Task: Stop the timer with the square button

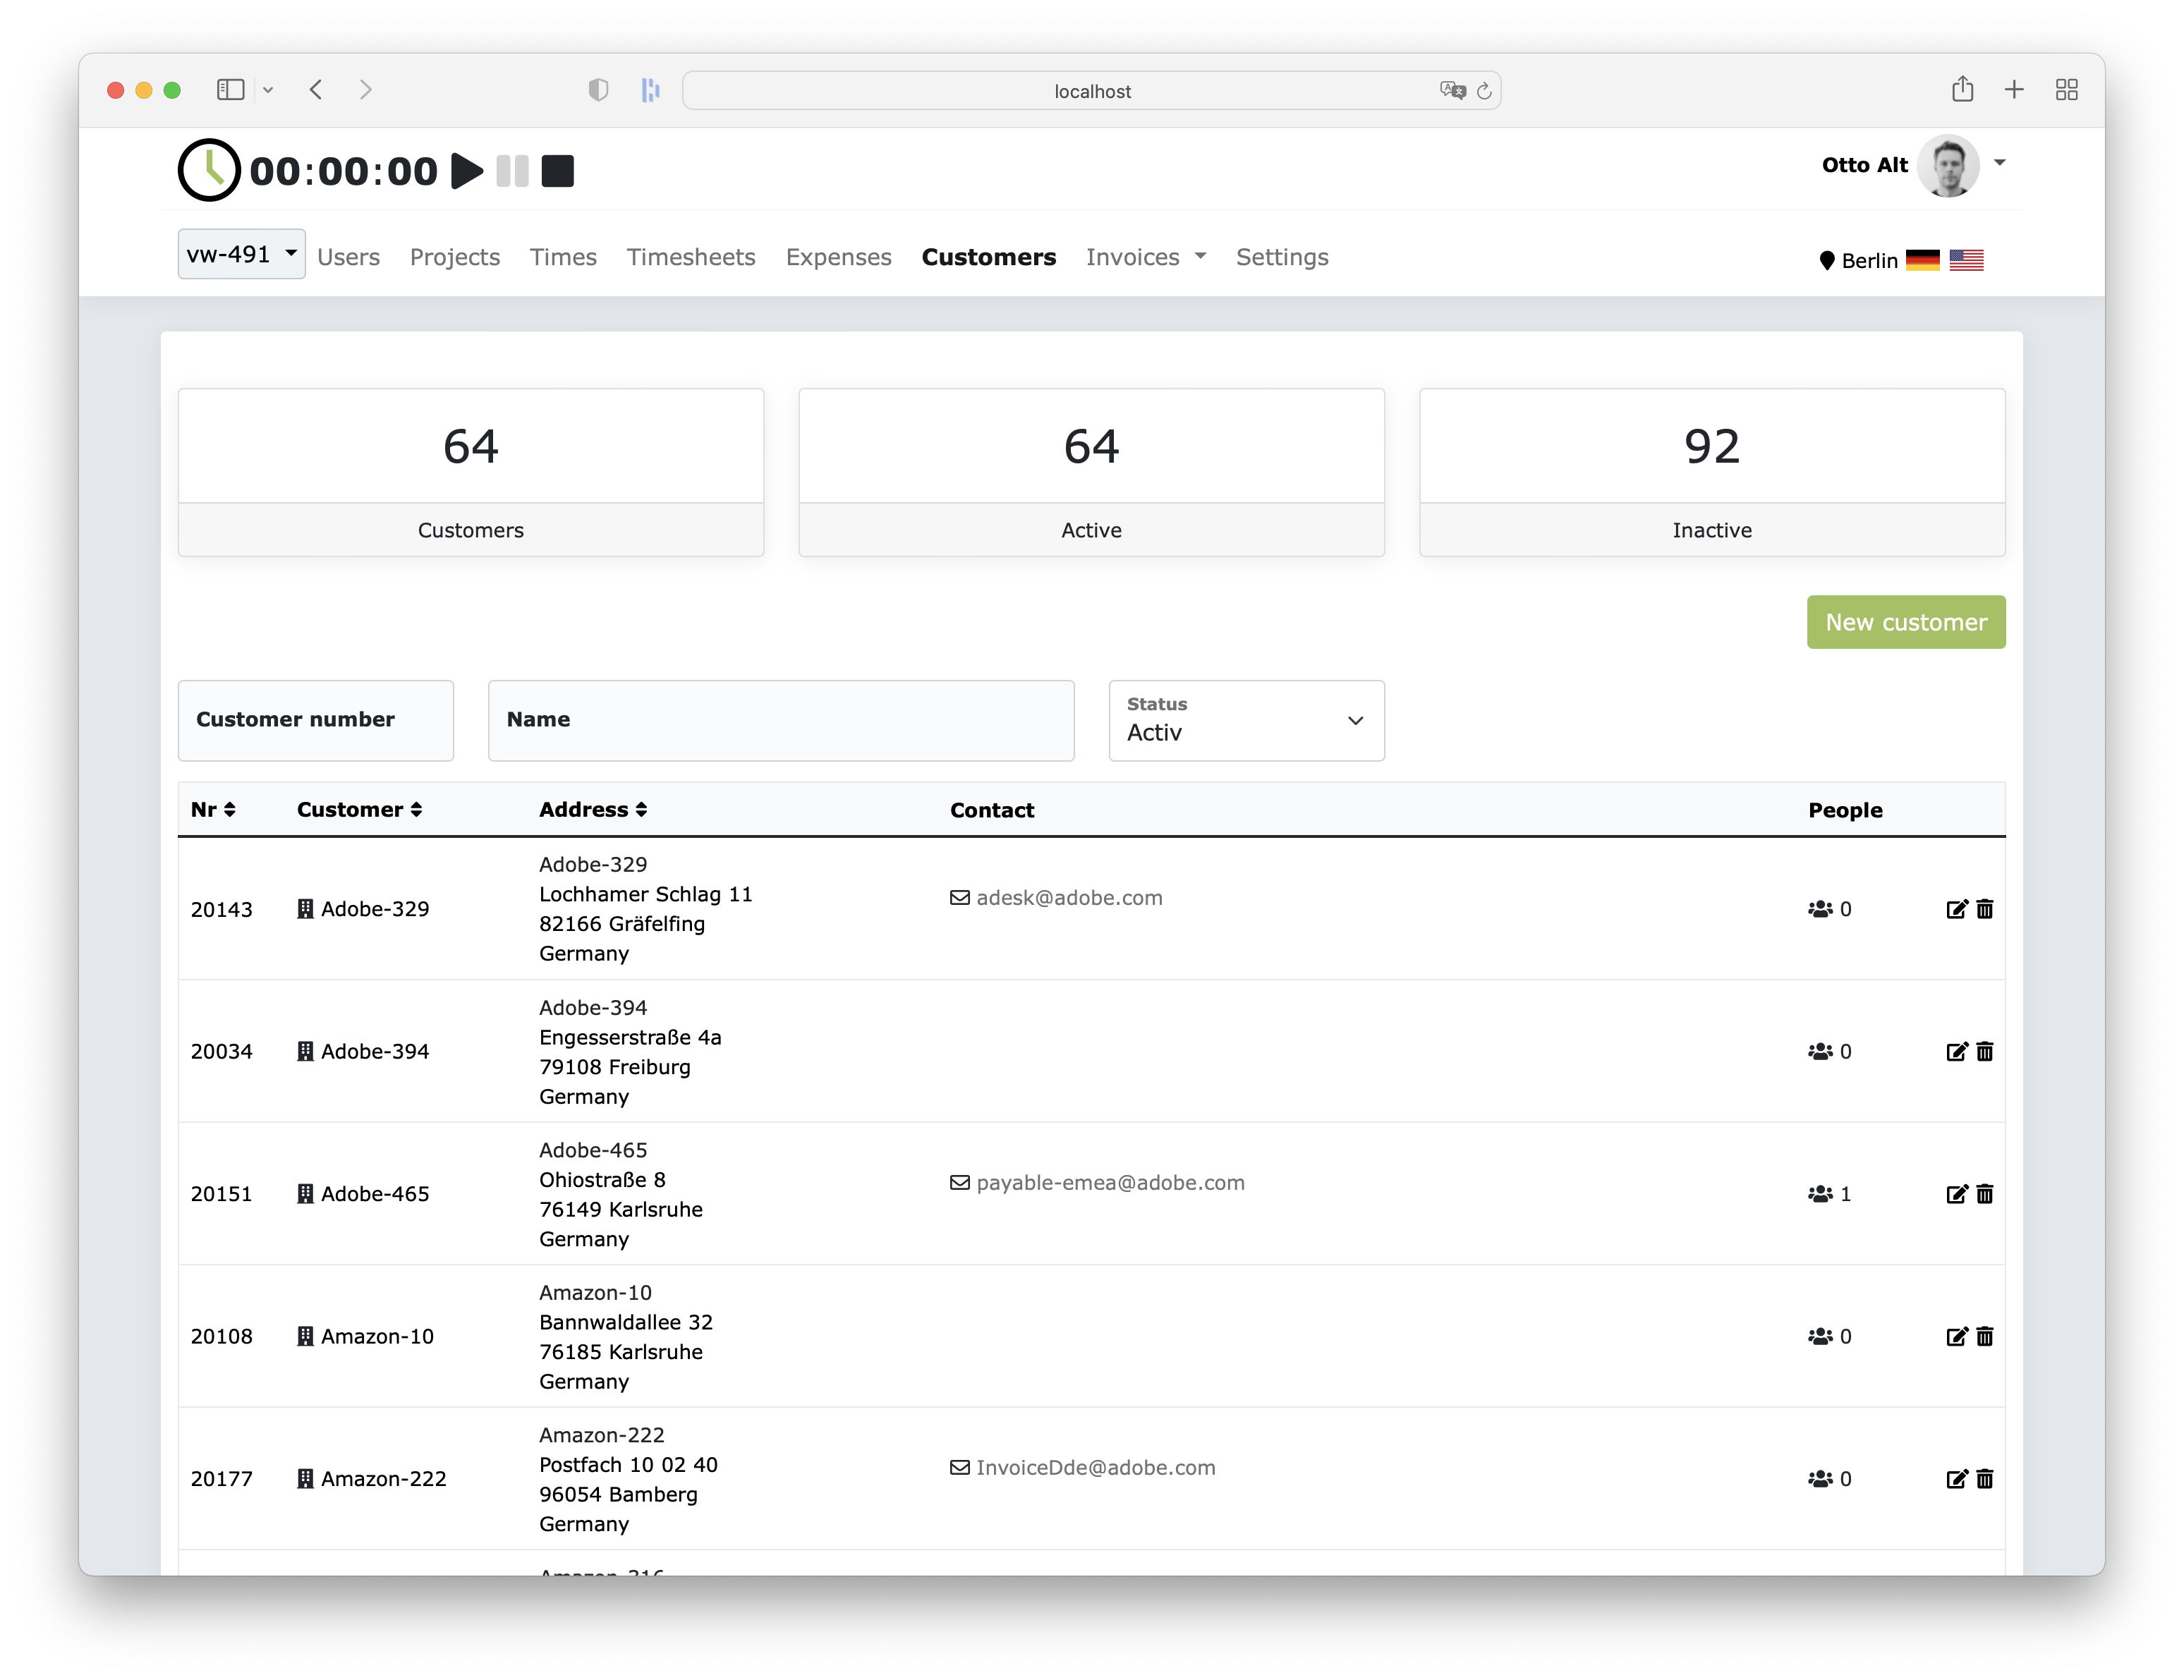Action: [x=558, y=171]
